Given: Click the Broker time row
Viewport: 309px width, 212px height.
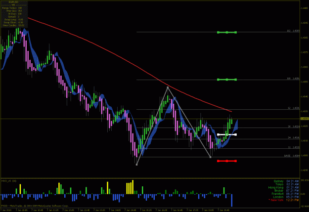Looking at the screenshot, I should (287, 191).
